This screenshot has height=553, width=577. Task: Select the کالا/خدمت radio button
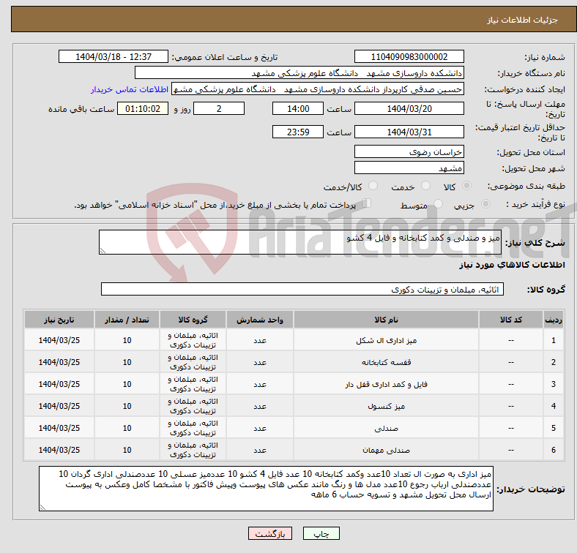tap(373, 186)
